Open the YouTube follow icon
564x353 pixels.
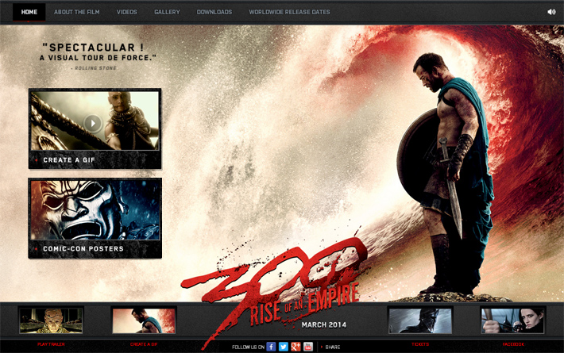(308, 347)
